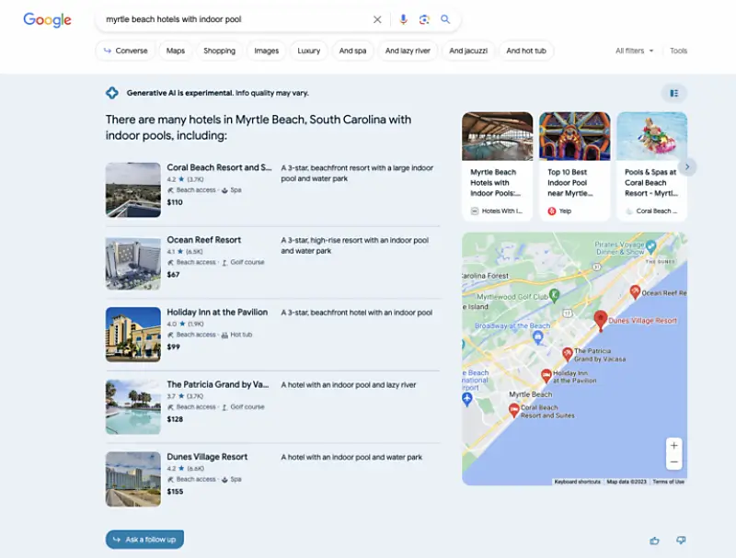Apply the And hot tub chip
Viewport: 736px width, 558px height.
pyautogui.click(x=526, y=51)
